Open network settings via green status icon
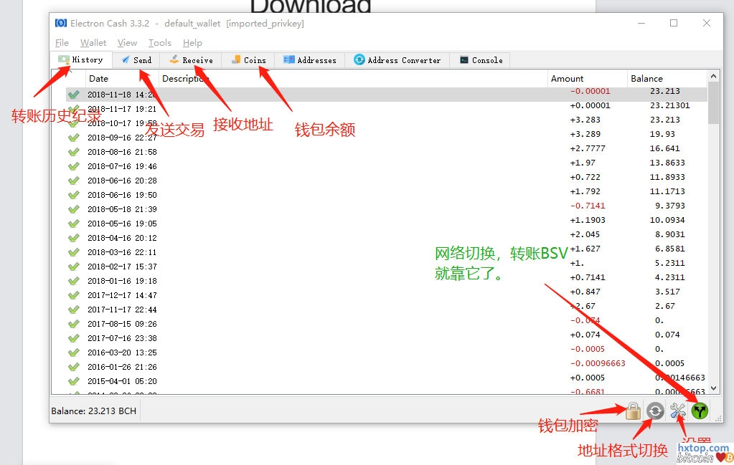The image size is (734, 465). coord(700,411)
